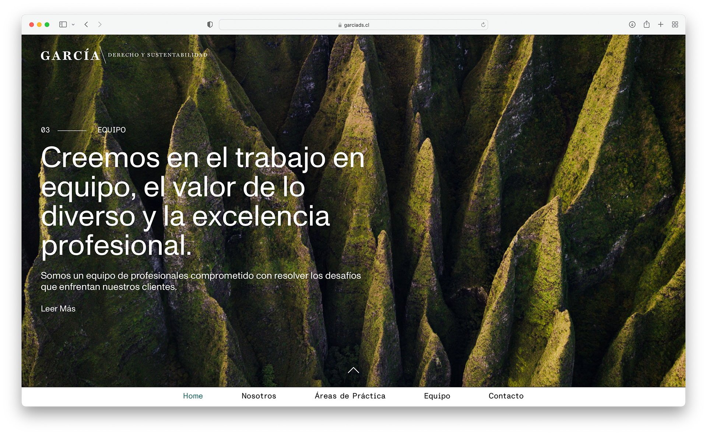The height and width of the screenshot is (435, 707).
Task: Click the yellow minimize window button
Action: pyautogui.click(x=39, y=25)
